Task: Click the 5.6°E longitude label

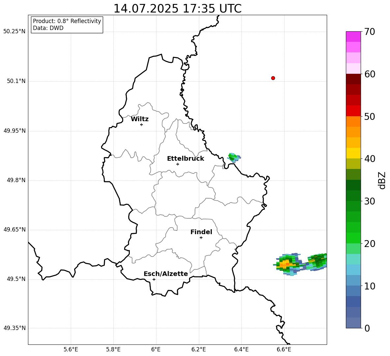Action: pyautogui.click(x=71, y=350)
